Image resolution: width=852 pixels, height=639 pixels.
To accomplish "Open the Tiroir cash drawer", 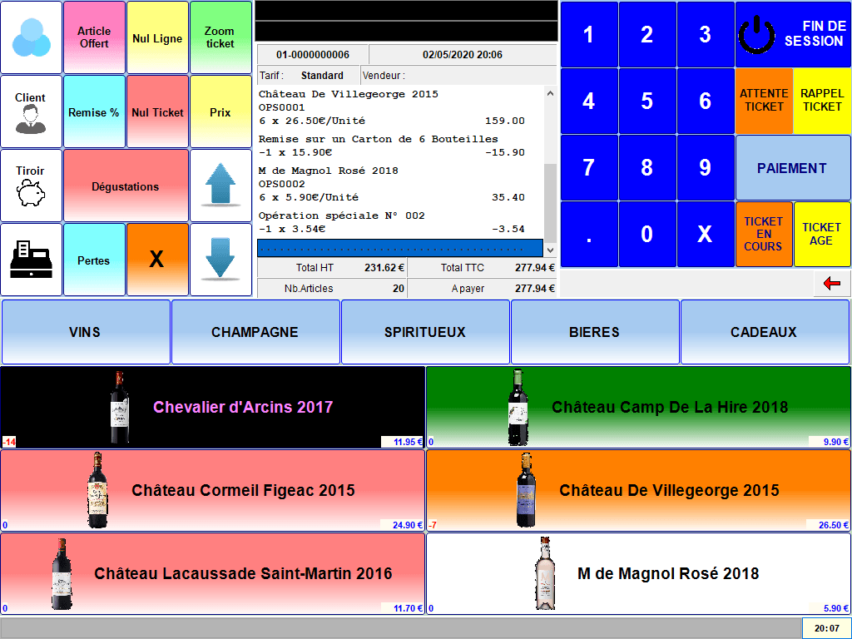I will point(32,186).
